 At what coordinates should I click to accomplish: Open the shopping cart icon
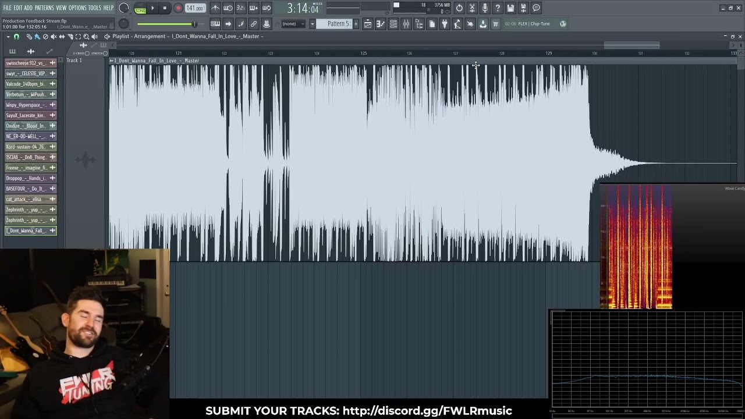click(496, 24)
